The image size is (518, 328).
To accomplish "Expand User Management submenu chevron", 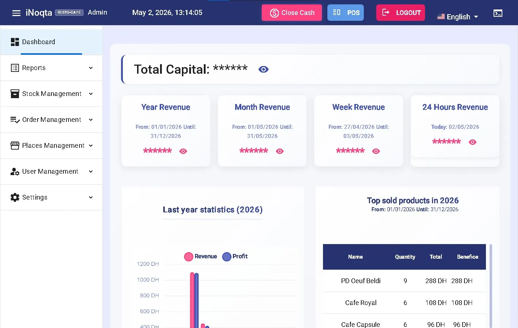I will [x=91, y=171].
